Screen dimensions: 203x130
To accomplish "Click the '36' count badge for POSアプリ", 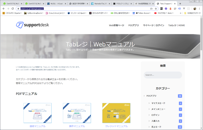I will click(180, 96).
